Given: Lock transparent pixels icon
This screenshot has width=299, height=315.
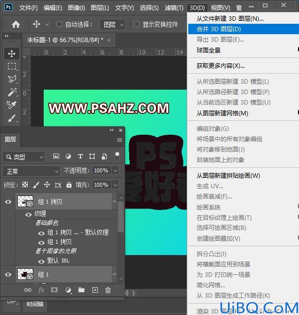Looking at the screenshot, I should point(25,185).
